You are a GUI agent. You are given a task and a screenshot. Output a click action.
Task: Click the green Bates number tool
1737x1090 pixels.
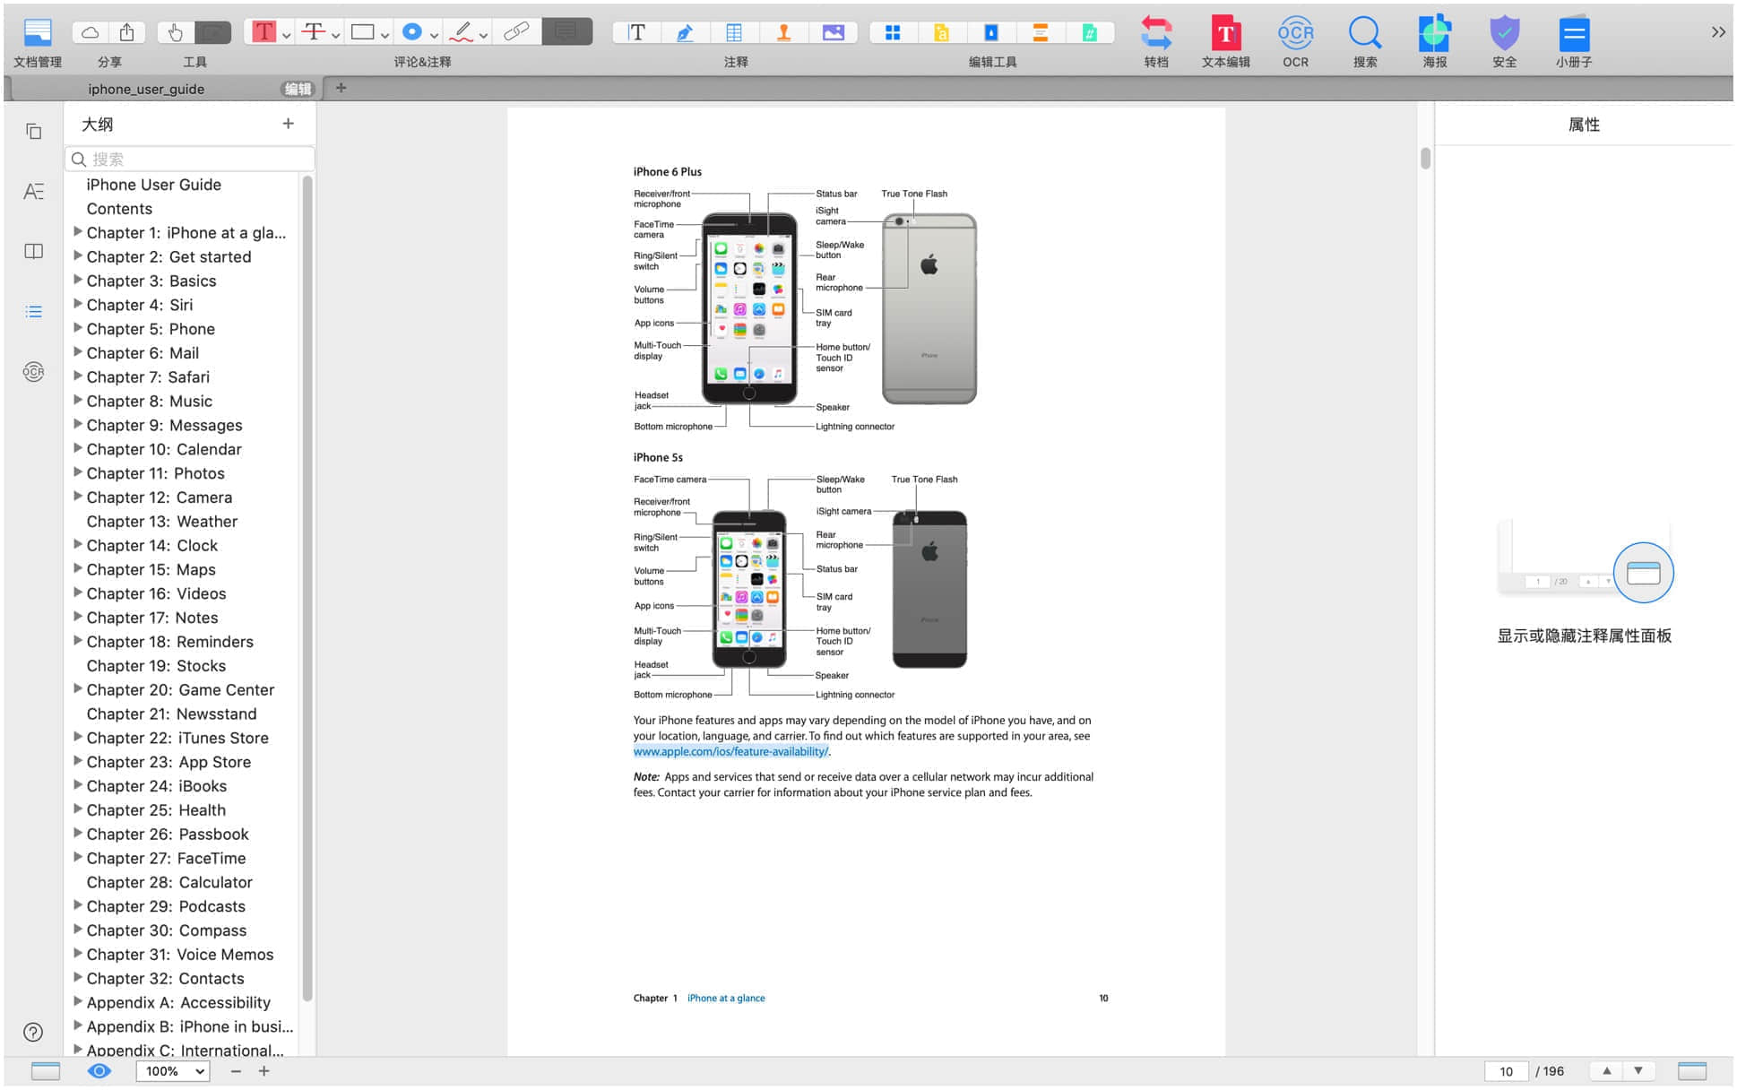pos(1089,33)
